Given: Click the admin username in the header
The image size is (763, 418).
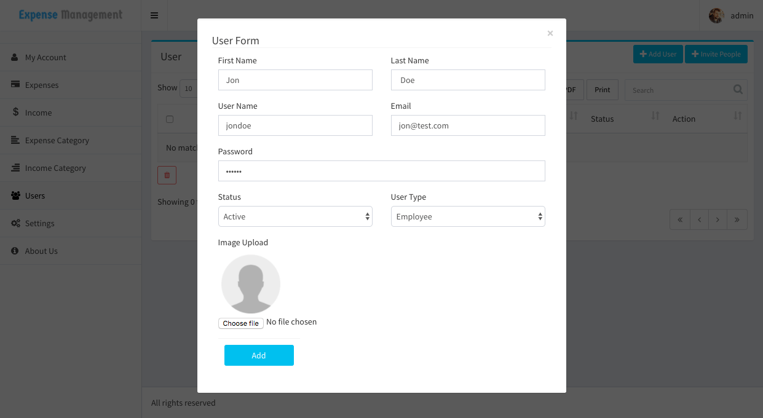Looking at the screenshot, I should [742, 15].
